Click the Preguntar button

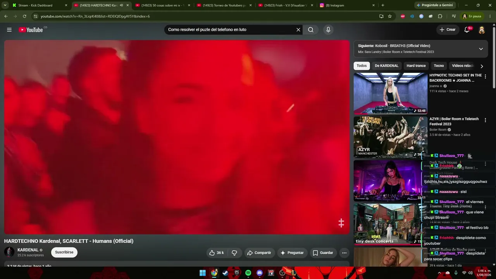292,253
